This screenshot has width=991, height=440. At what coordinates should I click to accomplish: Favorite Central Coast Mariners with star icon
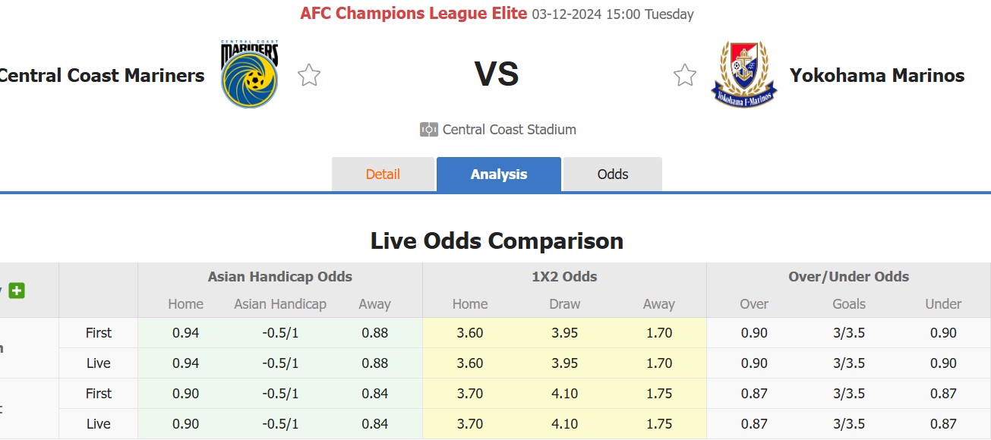[x=309, y=75]
